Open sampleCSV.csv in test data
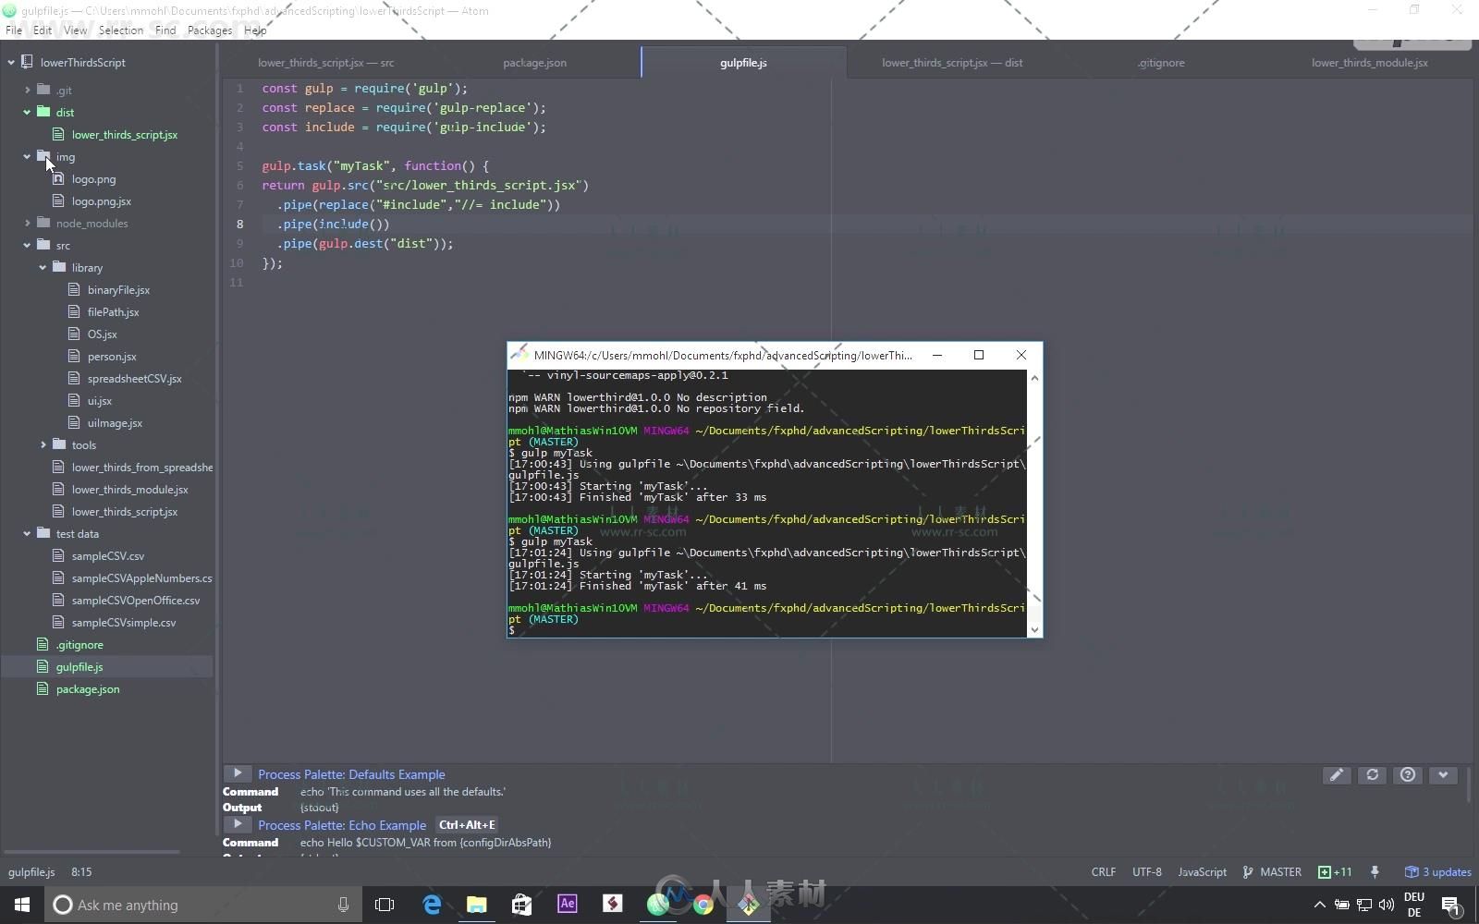Viewport: 1479px width, 924px height. coord(107,556)
